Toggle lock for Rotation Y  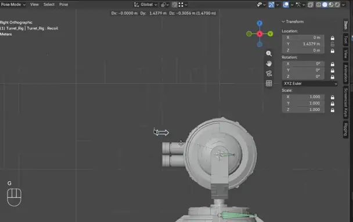[x=333, y=71]
